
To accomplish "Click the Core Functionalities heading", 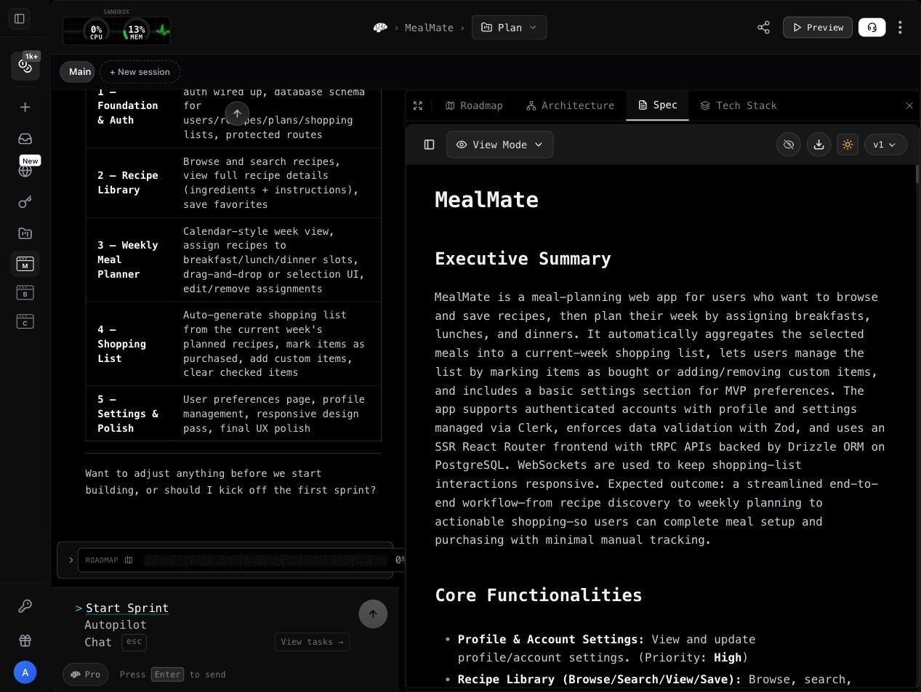I will coord(539,595).
